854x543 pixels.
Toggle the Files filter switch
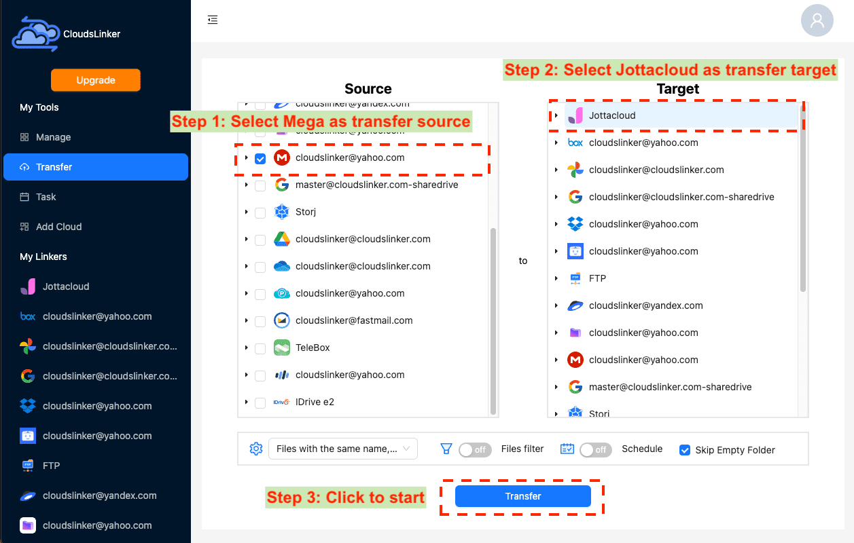(475, 449)
